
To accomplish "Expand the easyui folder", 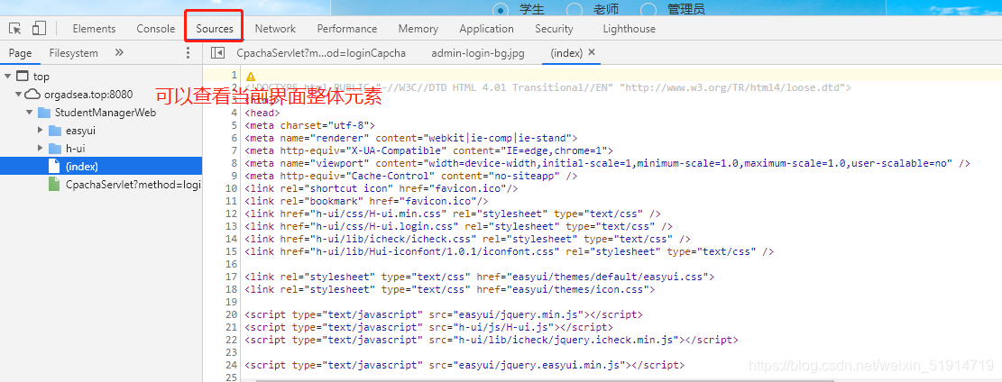I will [41, 131].
